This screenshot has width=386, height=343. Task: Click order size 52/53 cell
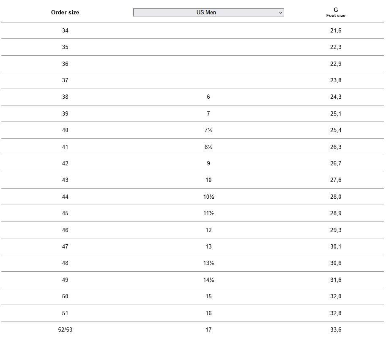(65, 329)
